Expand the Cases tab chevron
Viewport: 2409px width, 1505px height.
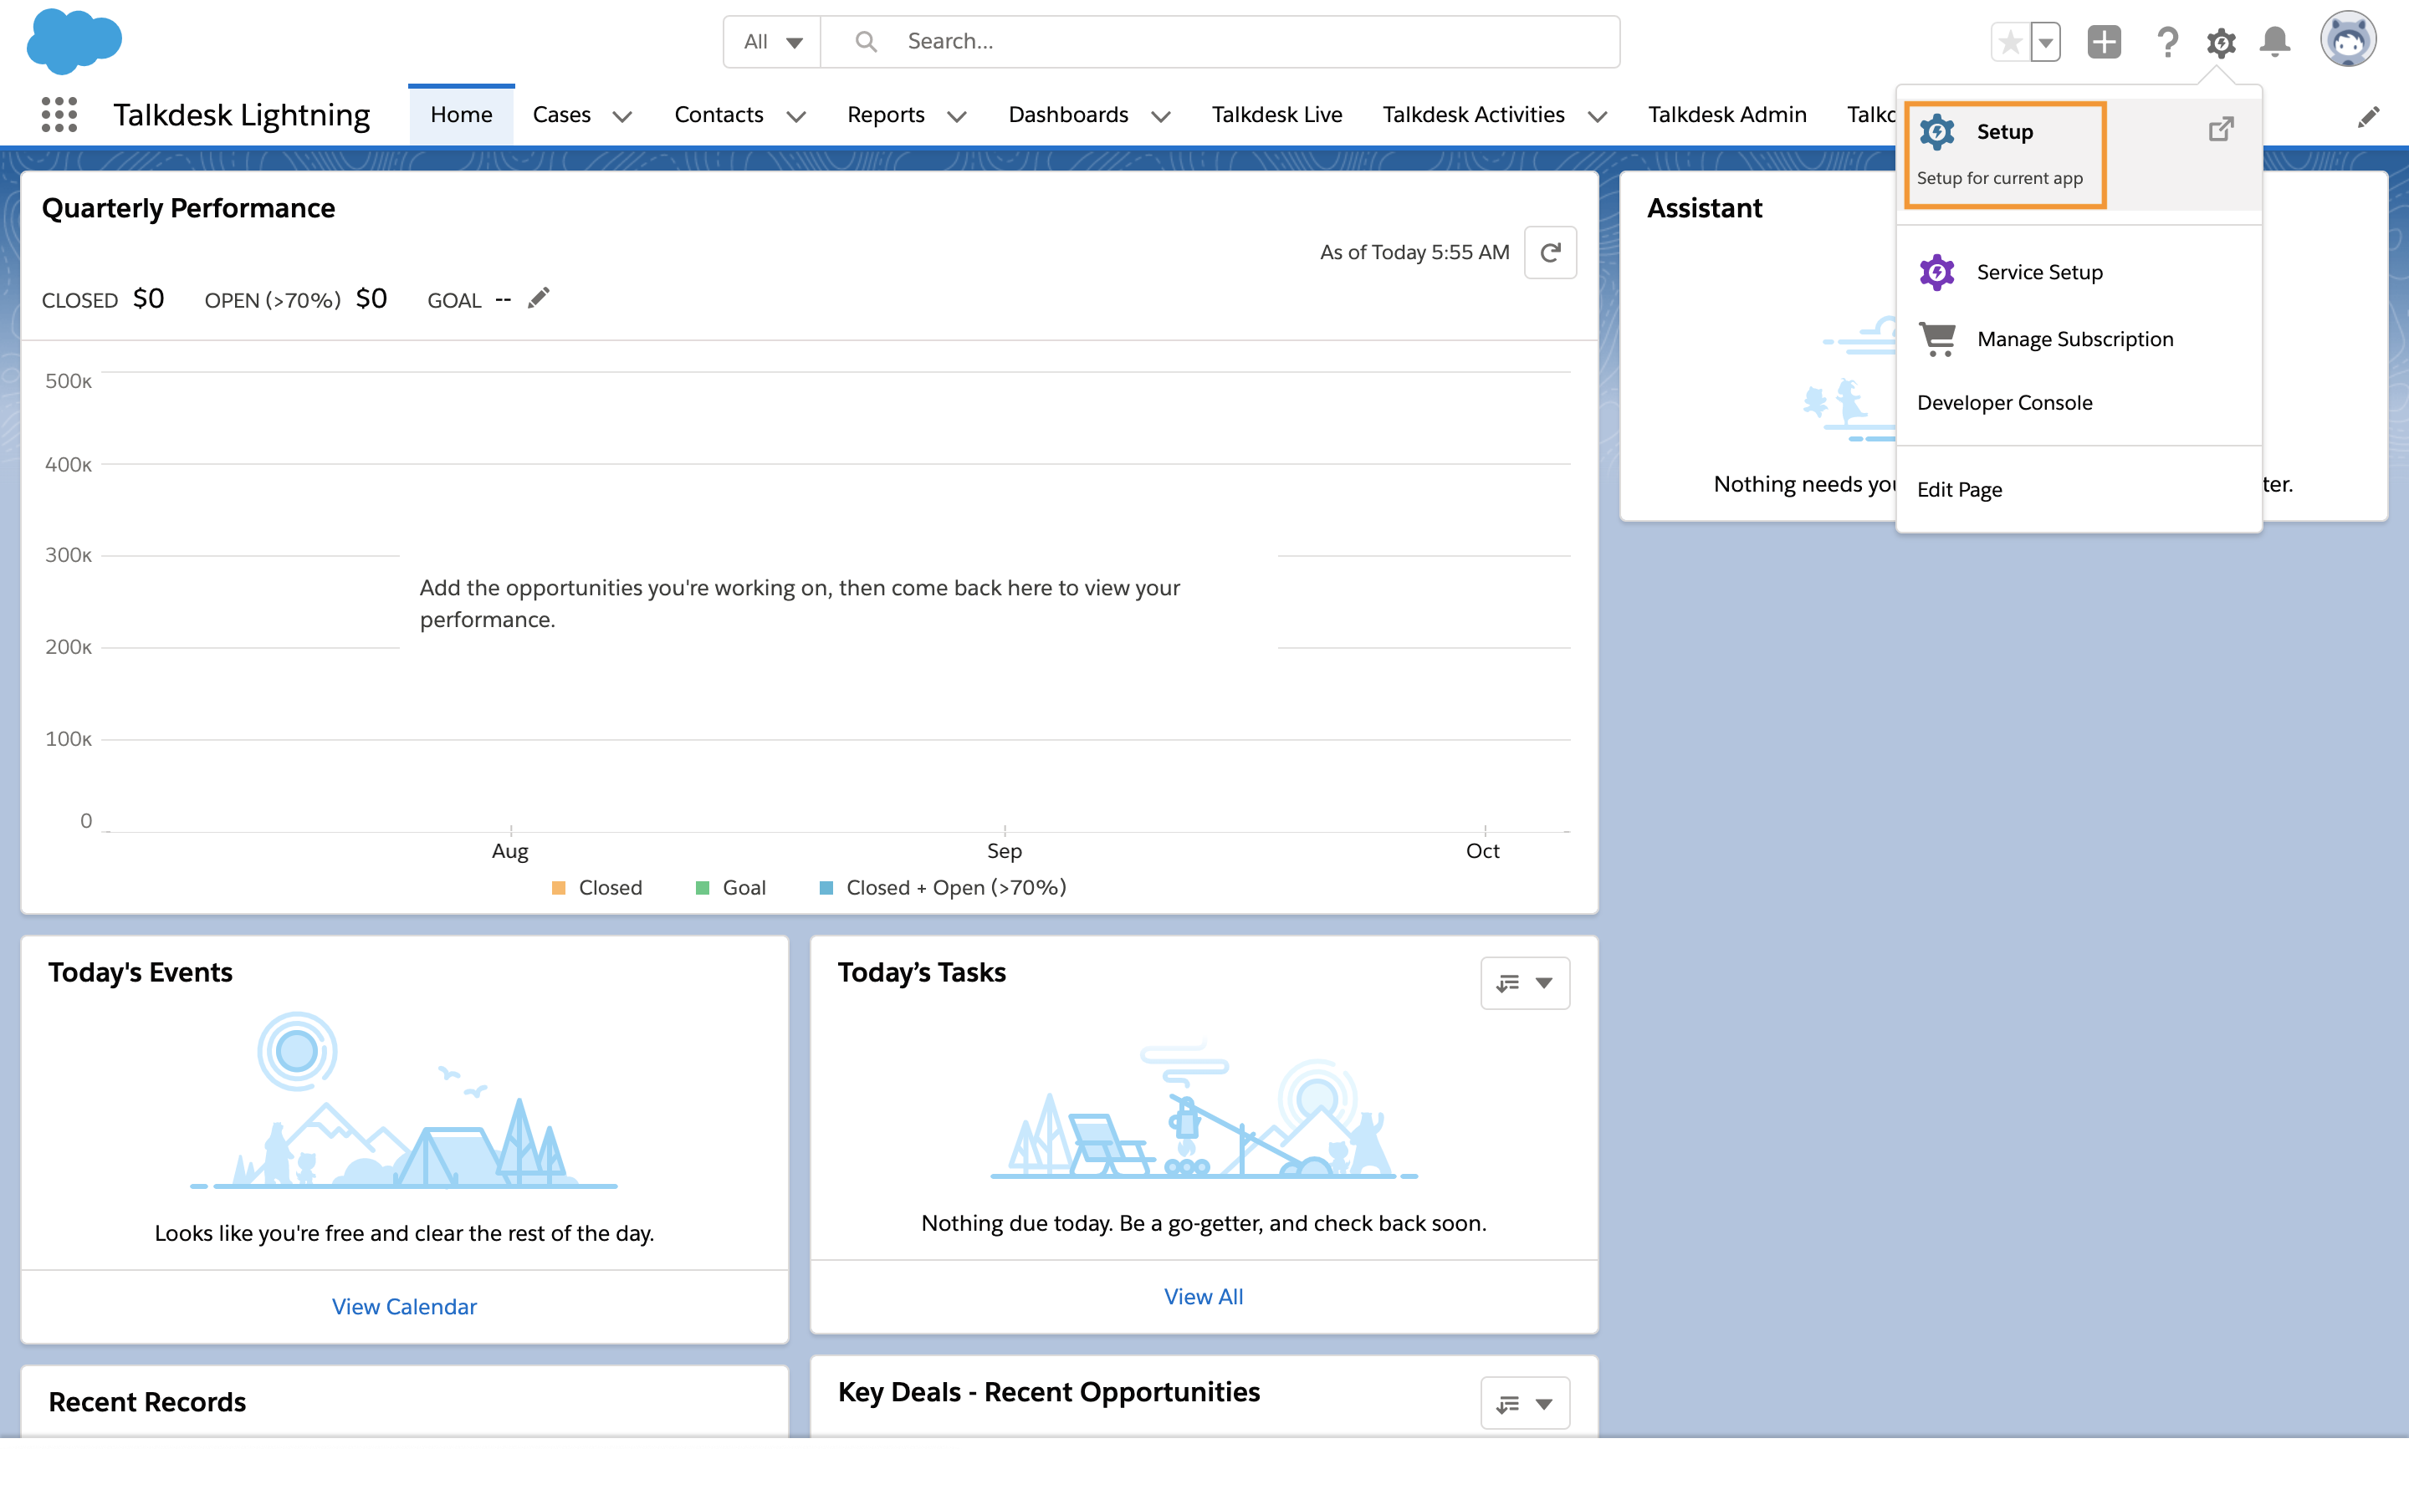click(x=622, y=116)
